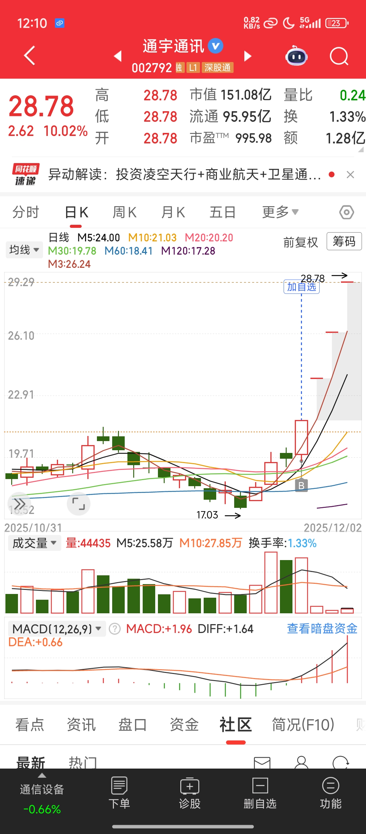Refresh community feed icon
This screenshot has width=366, height=834.
pos(341,762)
